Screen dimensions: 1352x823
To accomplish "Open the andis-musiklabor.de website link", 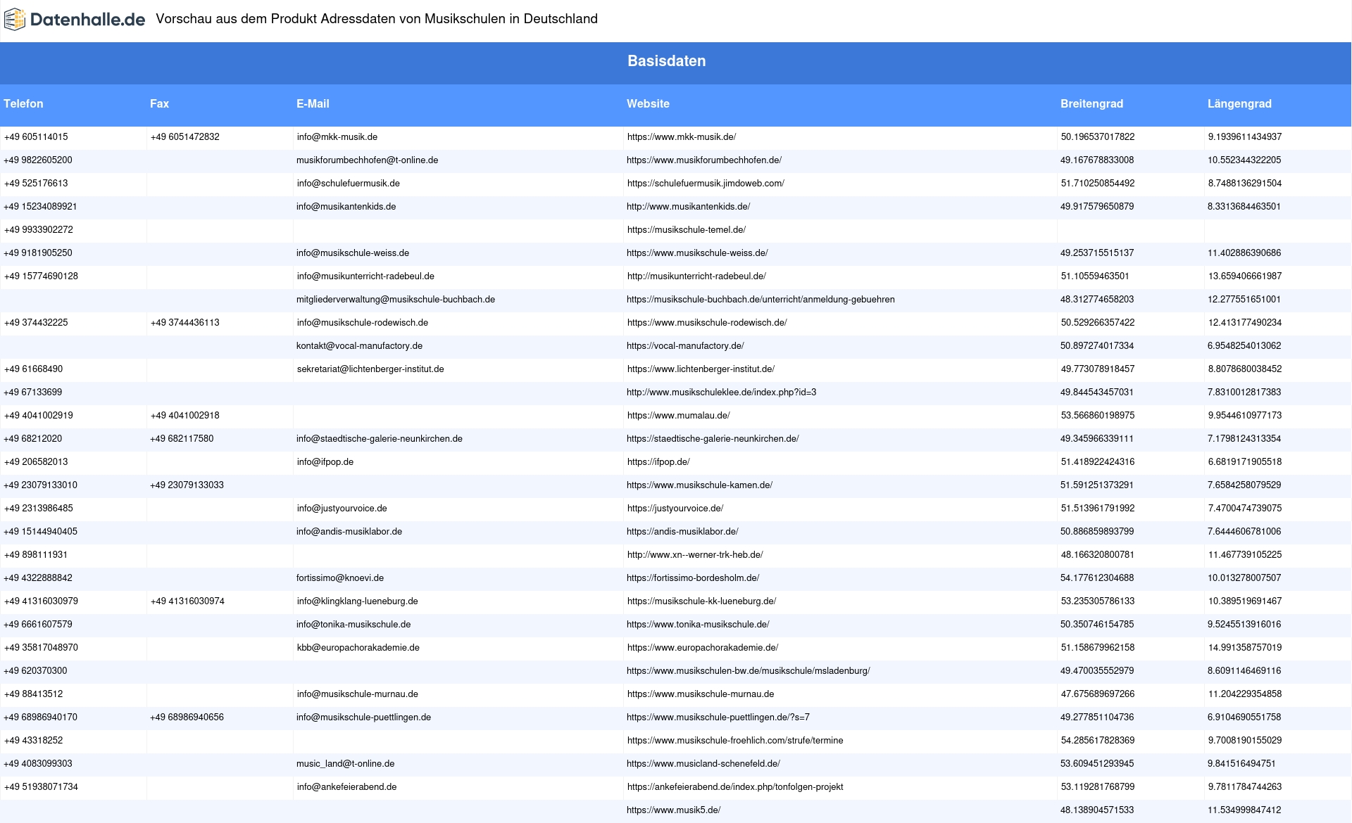I will 682,532.
